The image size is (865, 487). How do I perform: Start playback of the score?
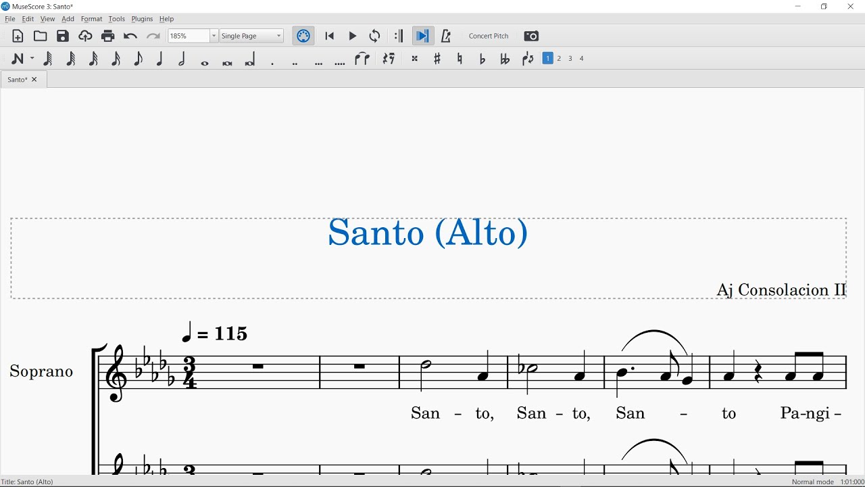click(353, 36)
